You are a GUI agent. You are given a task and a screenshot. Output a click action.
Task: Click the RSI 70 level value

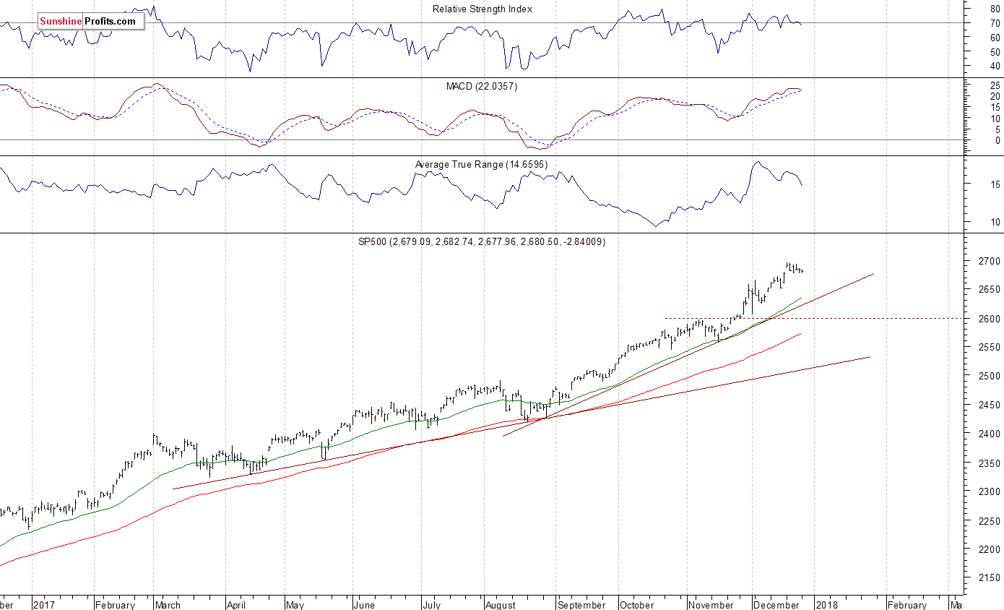click(x=995, y=23)
